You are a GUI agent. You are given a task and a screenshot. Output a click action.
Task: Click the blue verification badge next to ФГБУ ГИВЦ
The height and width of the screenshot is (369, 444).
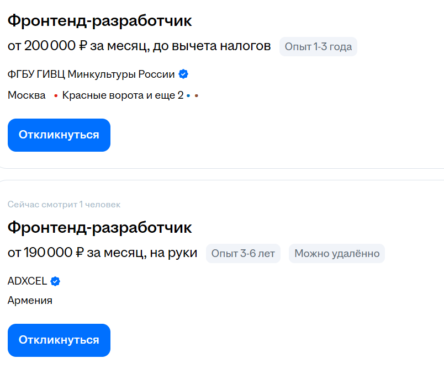[183, 73]
